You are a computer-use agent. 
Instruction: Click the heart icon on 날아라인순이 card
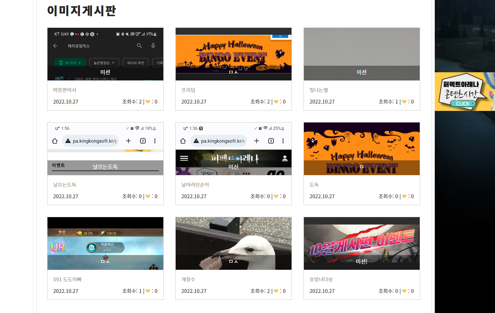click(x=276, y=196)
